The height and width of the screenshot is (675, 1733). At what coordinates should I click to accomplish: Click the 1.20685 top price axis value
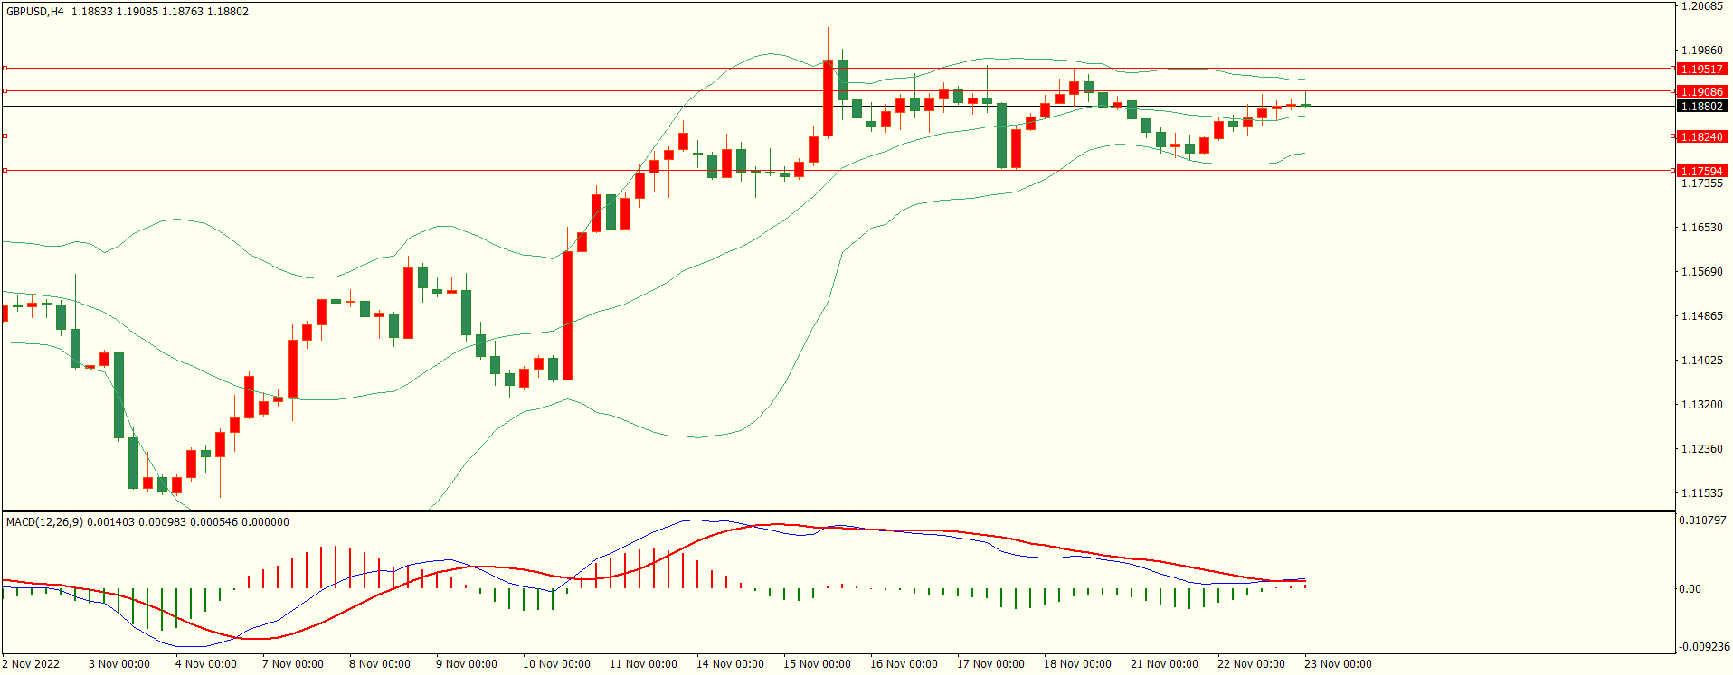(x=1701, y=7)
